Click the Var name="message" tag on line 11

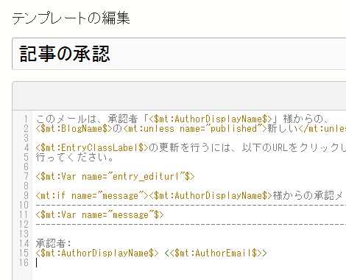(x=99, y=215)
